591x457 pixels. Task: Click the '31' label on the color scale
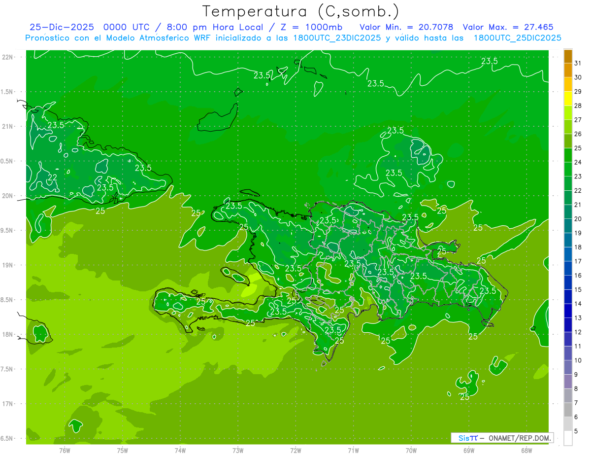coord(578,64)
